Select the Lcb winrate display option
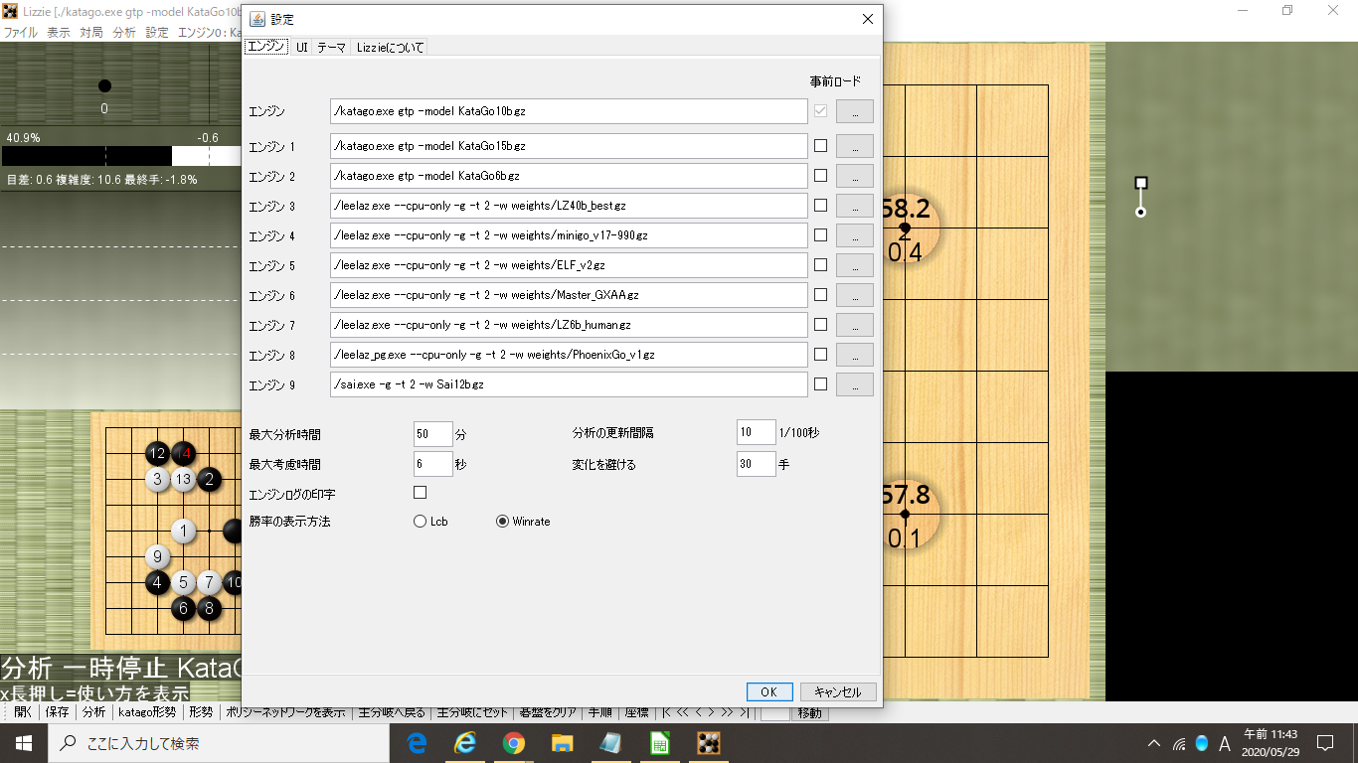Screen dimensions: 1358x763 click(430, 522)
